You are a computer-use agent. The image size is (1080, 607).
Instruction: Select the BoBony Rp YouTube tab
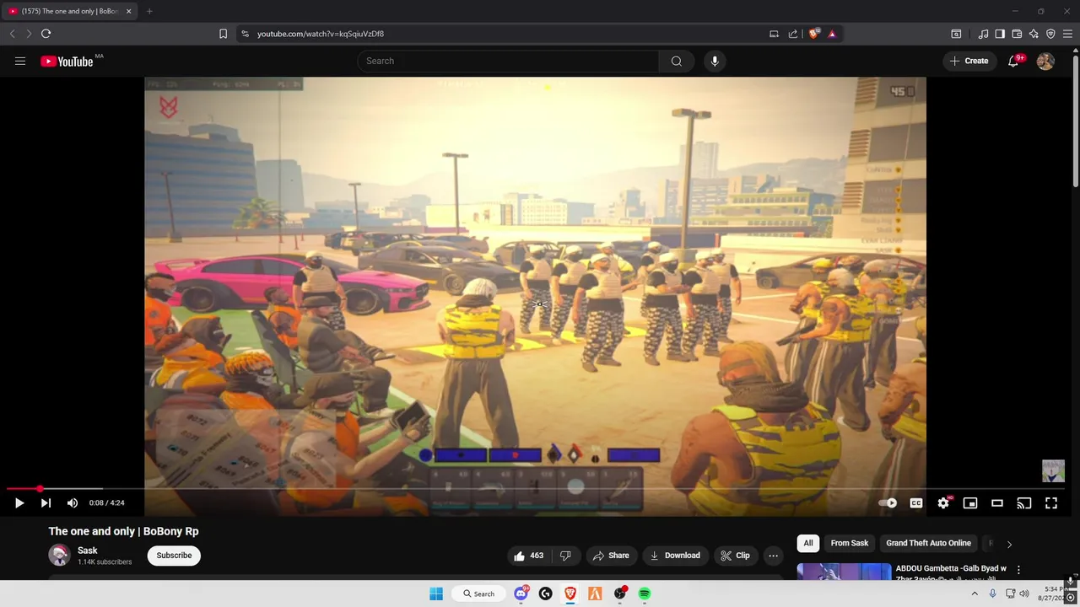pyautogui.click(x=69, y=11)
